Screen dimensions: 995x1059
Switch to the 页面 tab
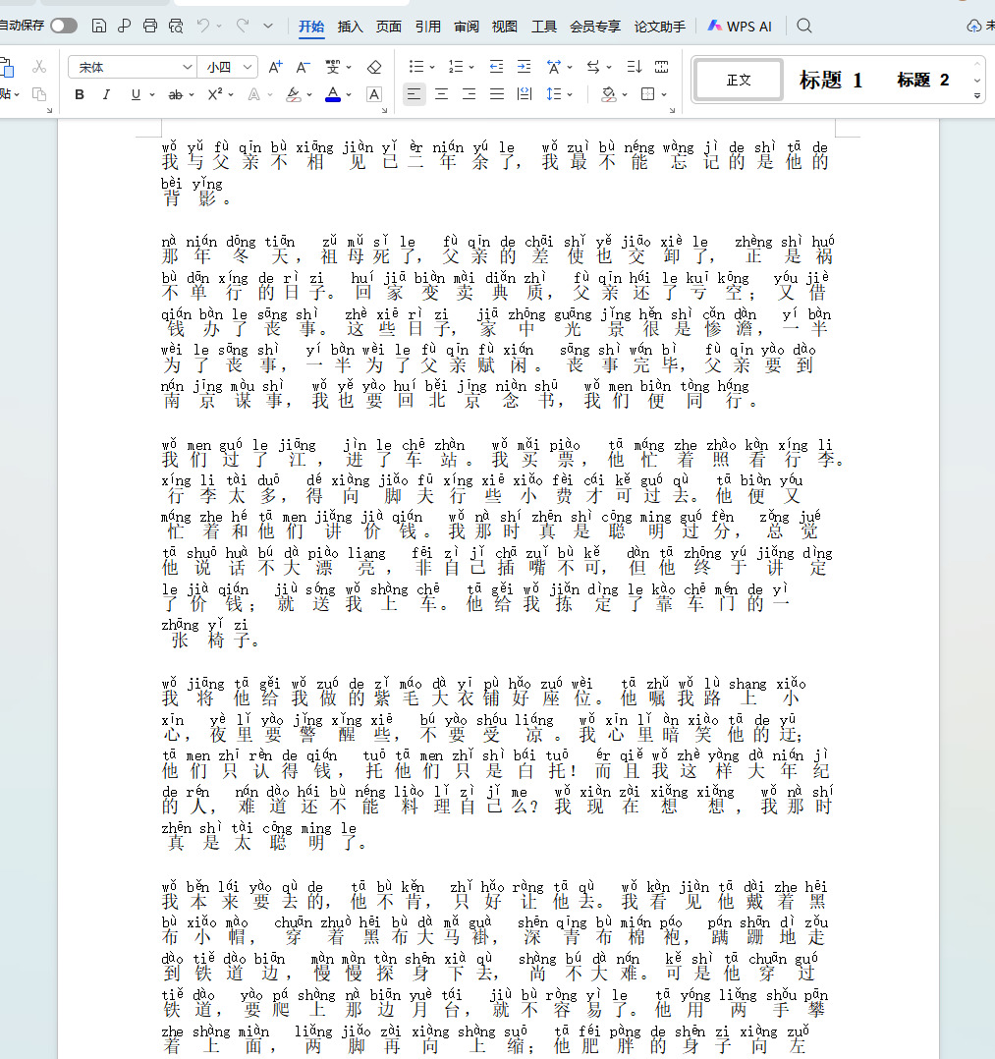point(388,27)
